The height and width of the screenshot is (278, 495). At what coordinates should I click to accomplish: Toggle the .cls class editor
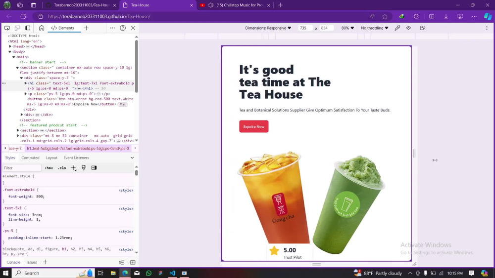(62, 168)
